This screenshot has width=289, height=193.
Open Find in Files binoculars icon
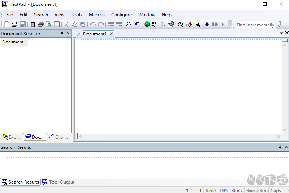(x=197, y=24)
